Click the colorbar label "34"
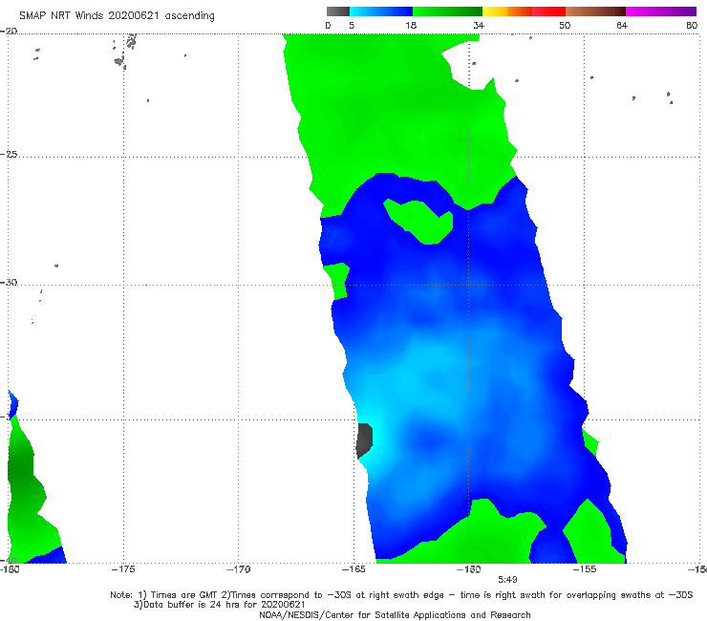707x621 pixels. click(x=479, y=26)
